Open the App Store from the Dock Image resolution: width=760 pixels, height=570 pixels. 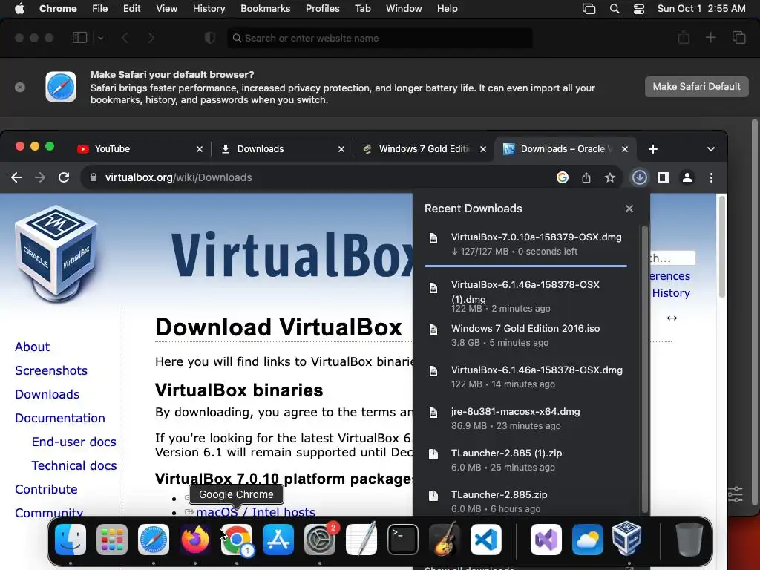[278, 540]
